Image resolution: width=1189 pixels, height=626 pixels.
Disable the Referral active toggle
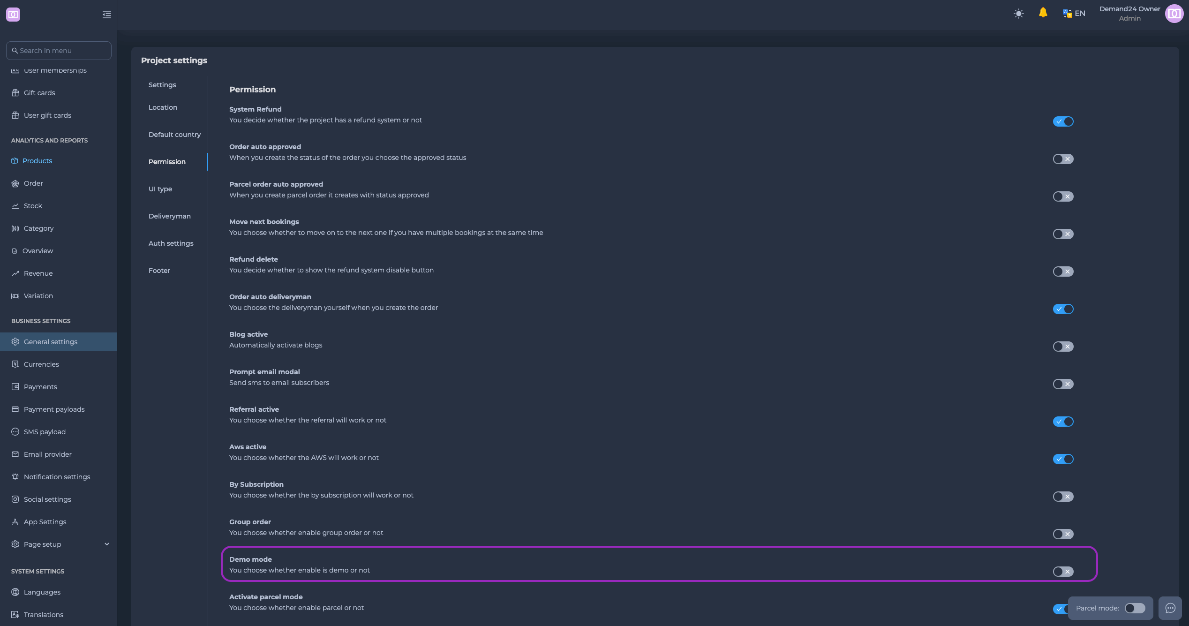pos(1063,422)
